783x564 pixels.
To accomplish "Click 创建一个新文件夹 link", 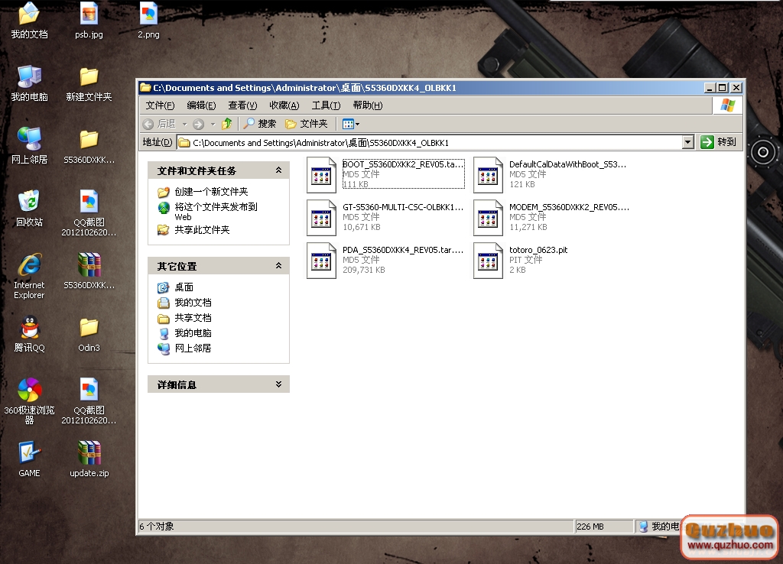I will pos(211,192).
